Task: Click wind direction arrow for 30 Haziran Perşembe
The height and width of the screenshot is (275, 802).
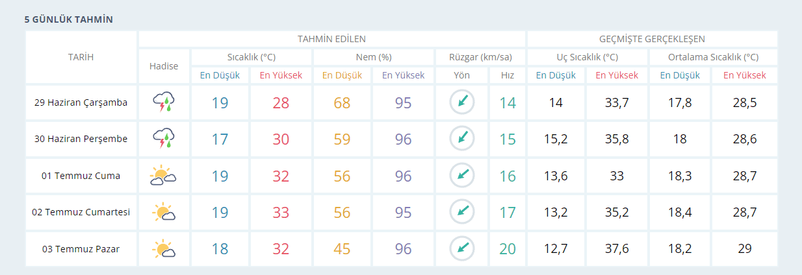Action: [462, 139]
